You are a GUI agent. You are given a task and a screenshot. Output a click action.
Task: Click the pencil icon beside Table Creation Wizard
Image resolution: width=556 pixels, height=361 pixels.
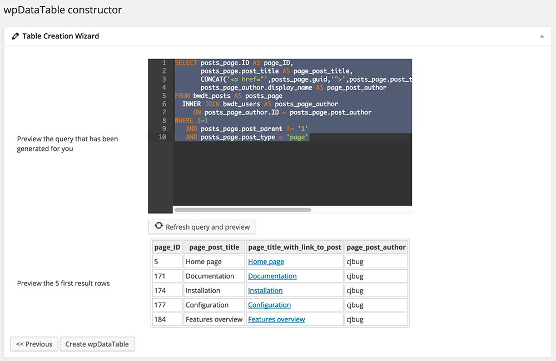pyautogui.click(x=15, y=36)
